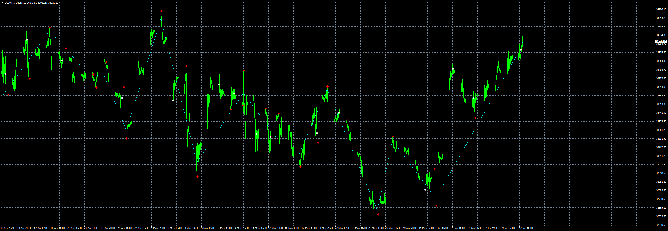Screen dimensions: 668x231
Task: Click the 26 Apr 06:00 time label
Action: 125,228
